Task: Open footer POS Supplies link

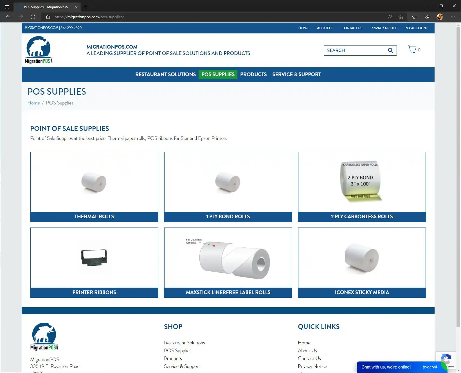Action: [x=178, y=351]
